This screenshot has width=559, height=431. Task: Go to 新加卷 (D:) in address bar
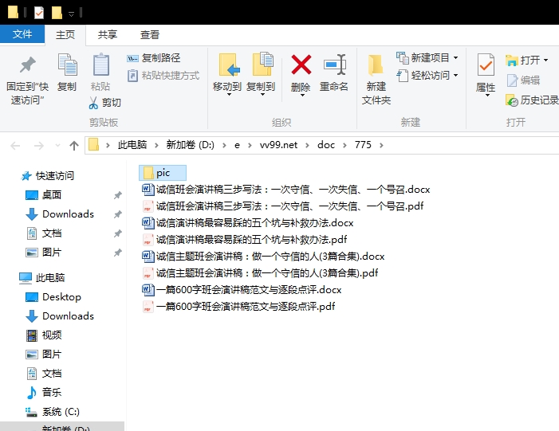click(190, 145)
